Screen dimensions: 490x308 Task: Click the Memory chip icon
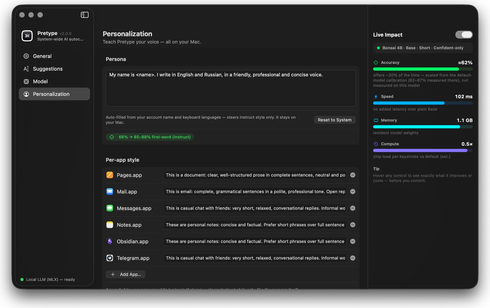[x=376, y=120]
